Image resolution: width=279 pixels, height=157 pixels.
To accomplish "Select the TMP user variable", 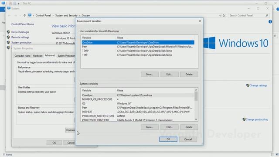I will [138, 55].
